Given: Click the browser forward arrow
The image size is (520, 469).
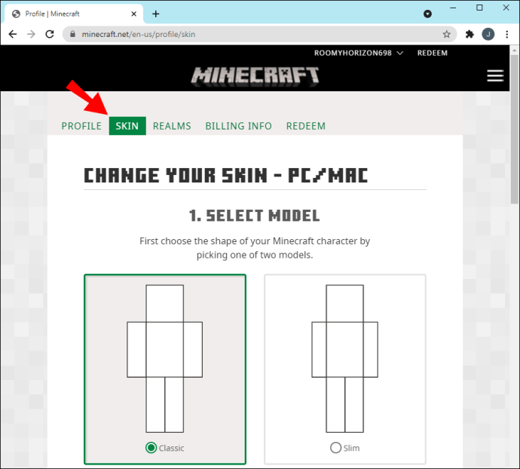Looking at the screenshot, I should (31, 34).
